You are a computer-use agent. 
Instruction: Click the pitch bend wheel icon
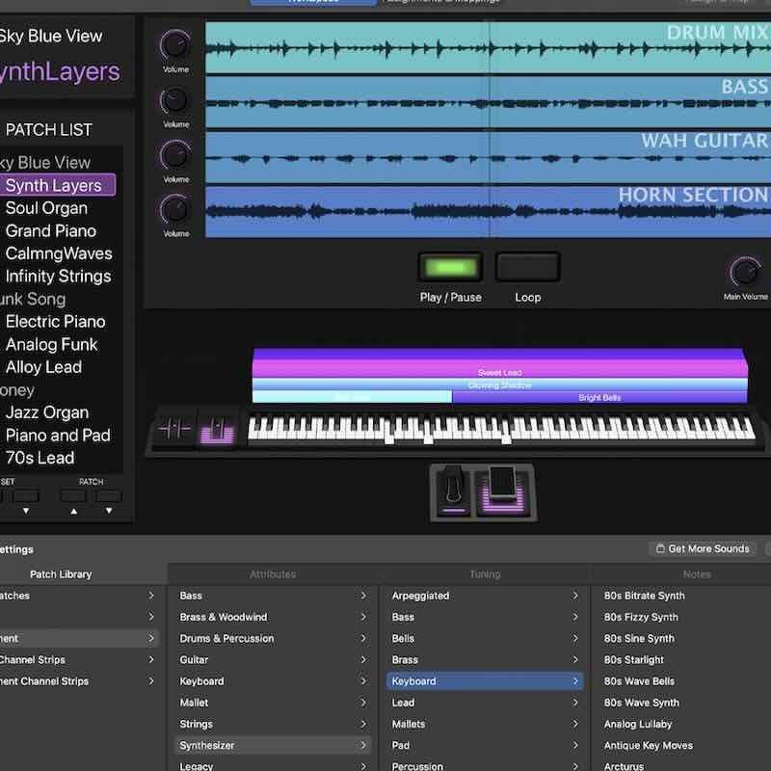(174, 429)
